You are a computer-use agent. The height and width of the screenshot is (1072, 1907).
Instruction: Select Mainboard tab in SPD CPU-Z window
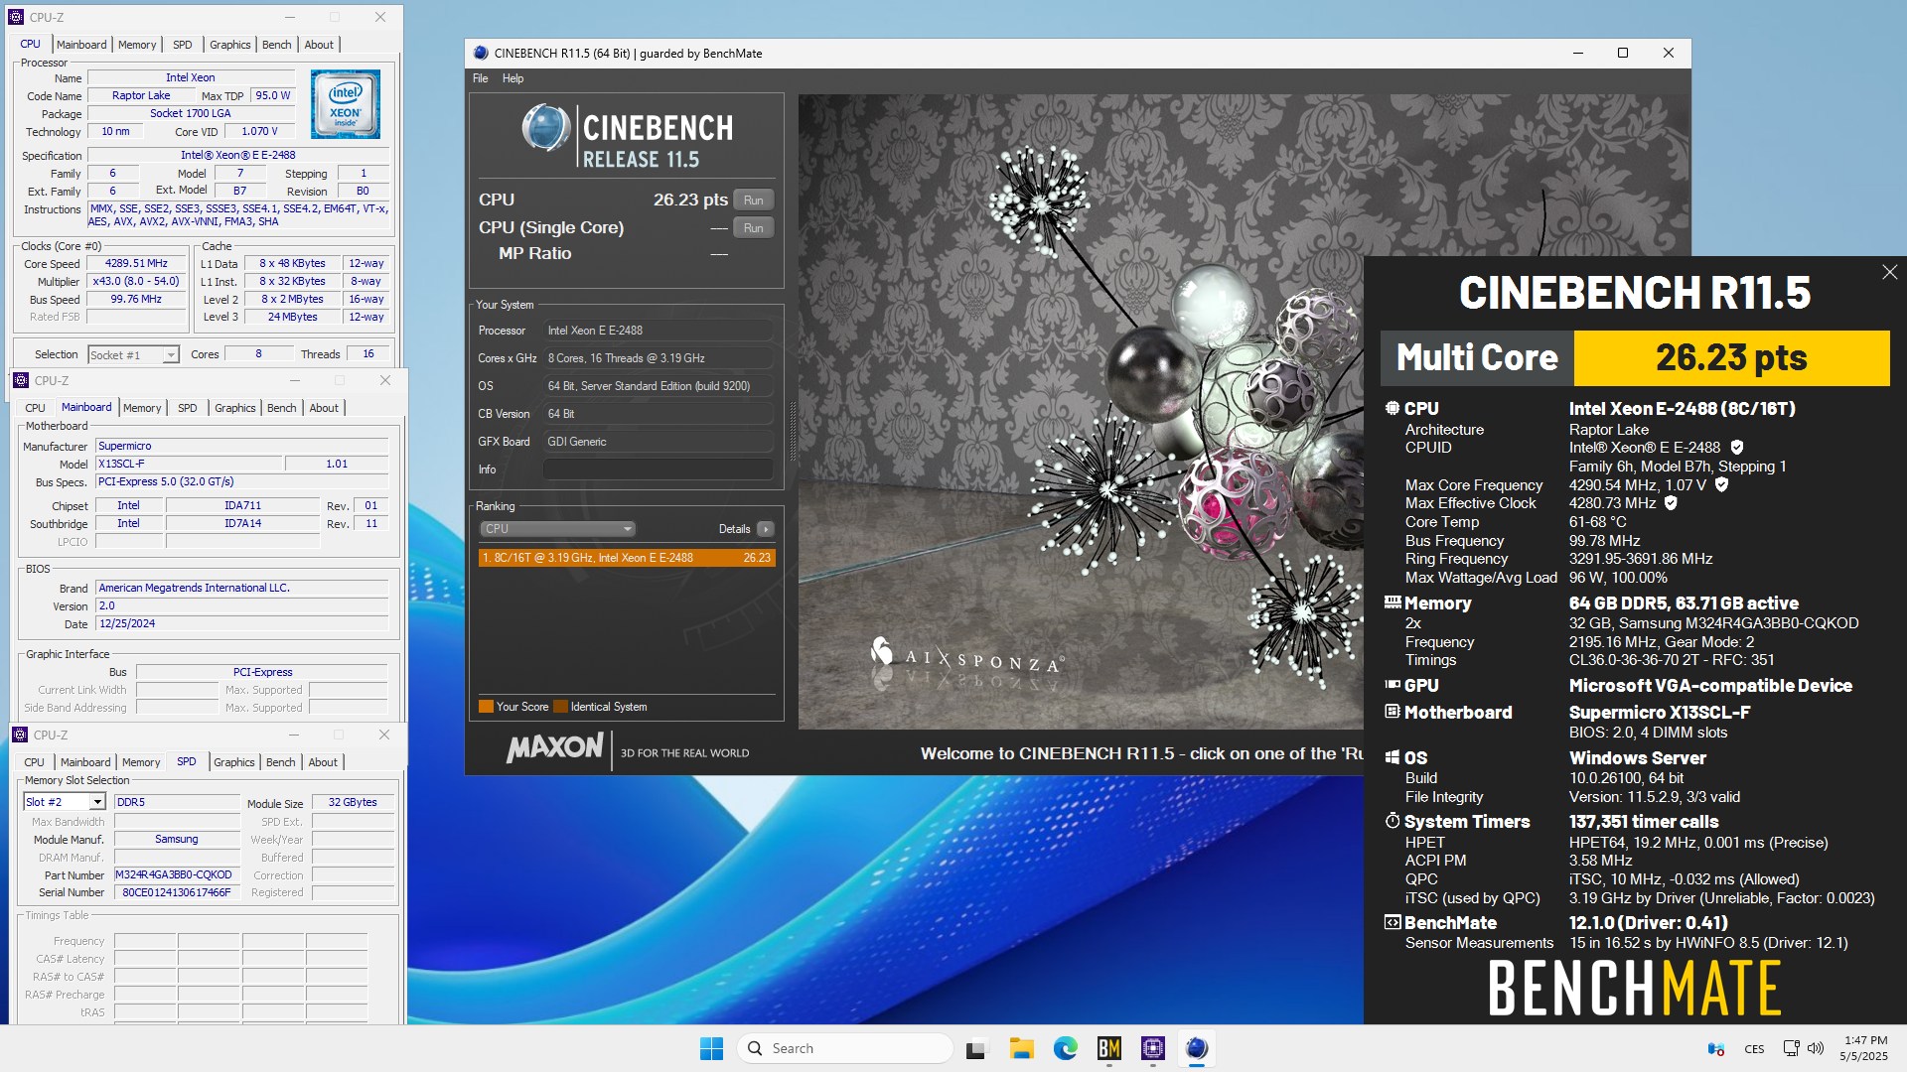pos(85,762)
